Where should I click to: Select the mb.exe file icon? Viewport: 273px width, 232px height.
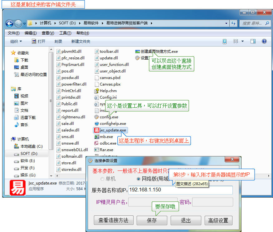point(97,137)
